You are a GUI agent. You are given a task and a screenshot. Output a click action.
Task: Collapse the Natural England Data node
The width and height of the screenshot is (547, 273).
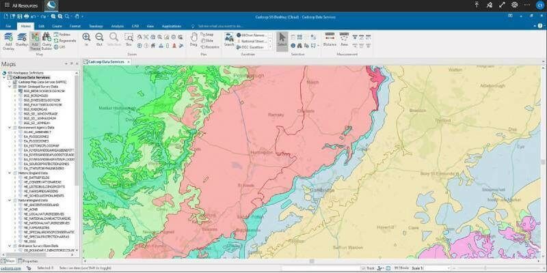(x=10, y=201)
